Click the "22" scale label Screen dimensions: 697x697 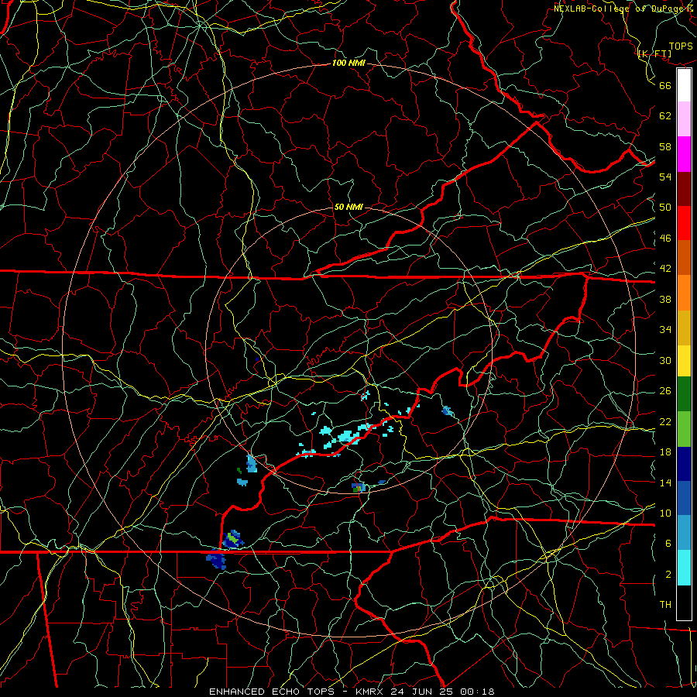pyautogui.click(x=665, y=421)
